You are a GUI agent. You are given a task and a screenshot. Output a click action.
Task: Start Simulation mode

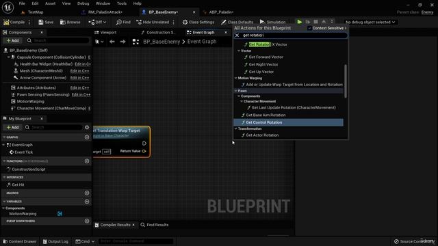[272, 22]
